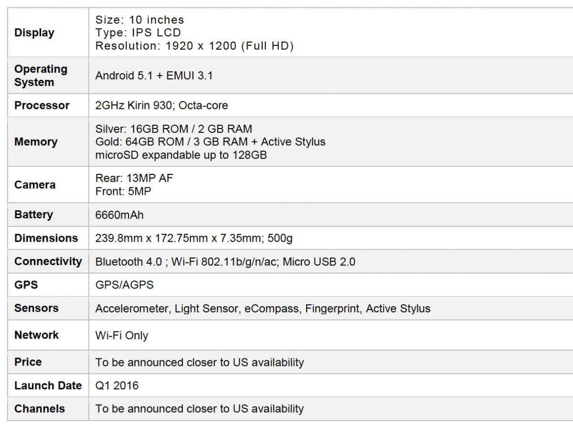The image size is (573, 430).
Task: Click the Processor row label
Action: click(x=42, y=106)
